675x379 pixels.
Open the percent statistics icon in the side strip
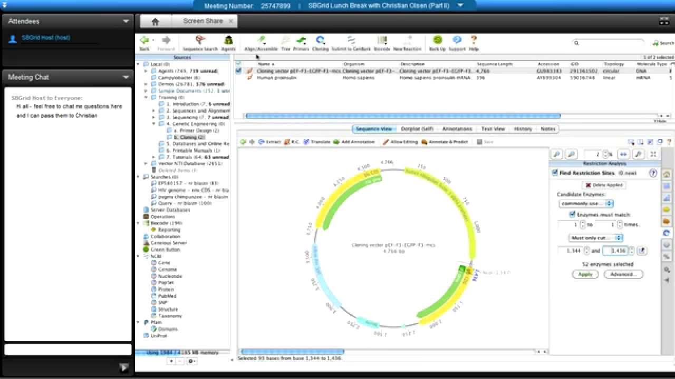point(667,256)
